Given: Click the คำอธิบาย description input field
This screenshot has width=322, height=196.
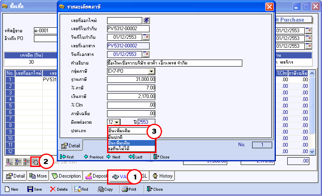Looking at the screenshot, I should pos(174,63).
